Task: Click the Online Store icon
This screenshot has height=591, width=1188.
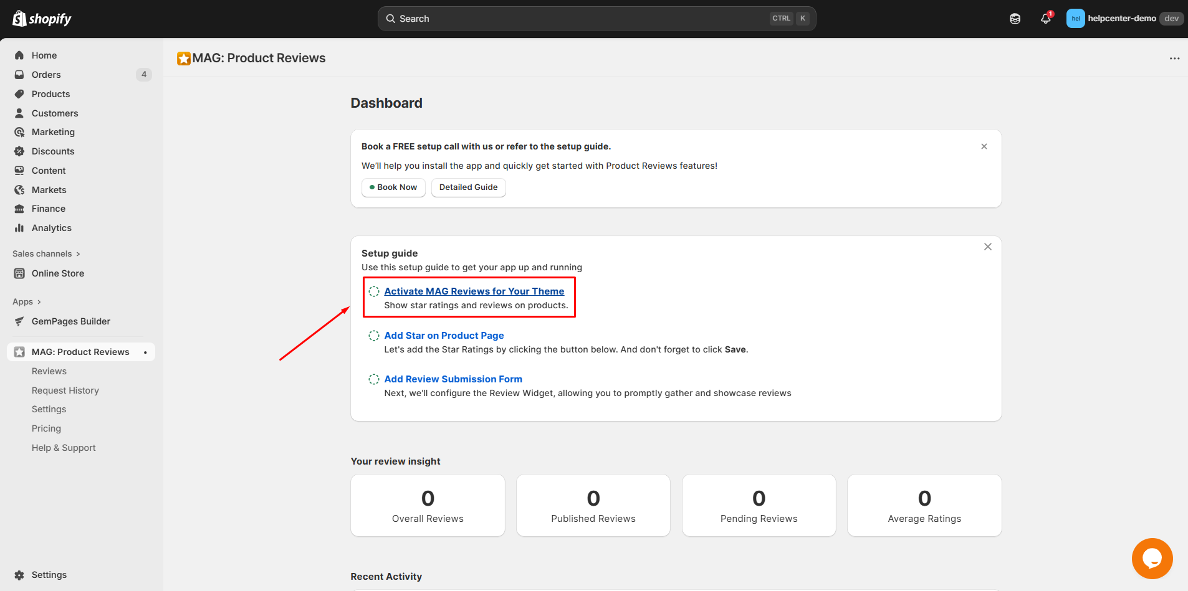Action: click(x=19, y=273)
